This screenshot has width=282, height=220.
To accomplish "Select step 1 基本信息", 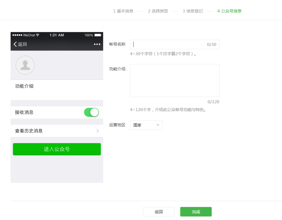I will (x=123, y=11).
